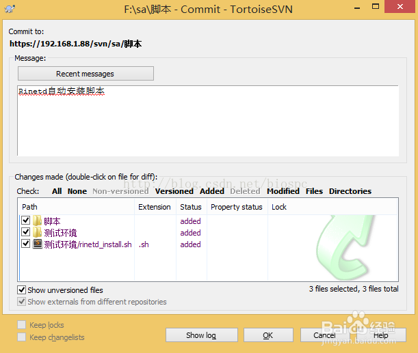Click the folder icon for 脚本
The image size is (418, 353).
click(x=38, y=221)
